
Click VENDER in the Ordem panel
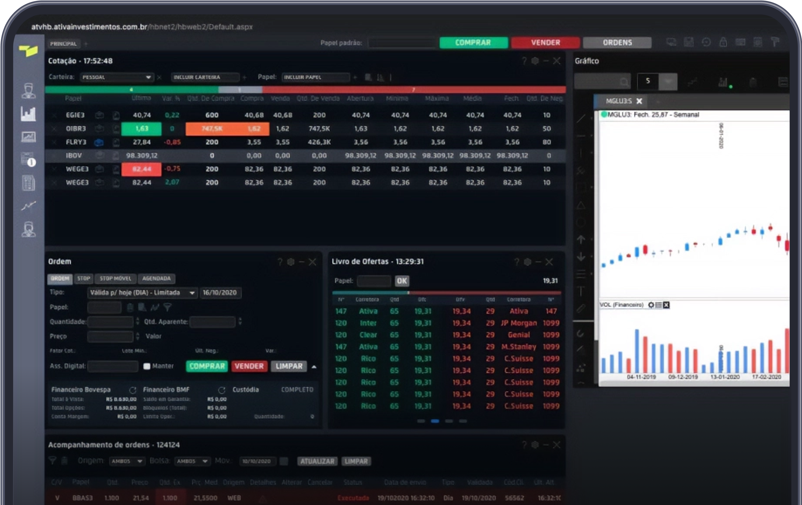pyautogui.click(x=249, y=366)
